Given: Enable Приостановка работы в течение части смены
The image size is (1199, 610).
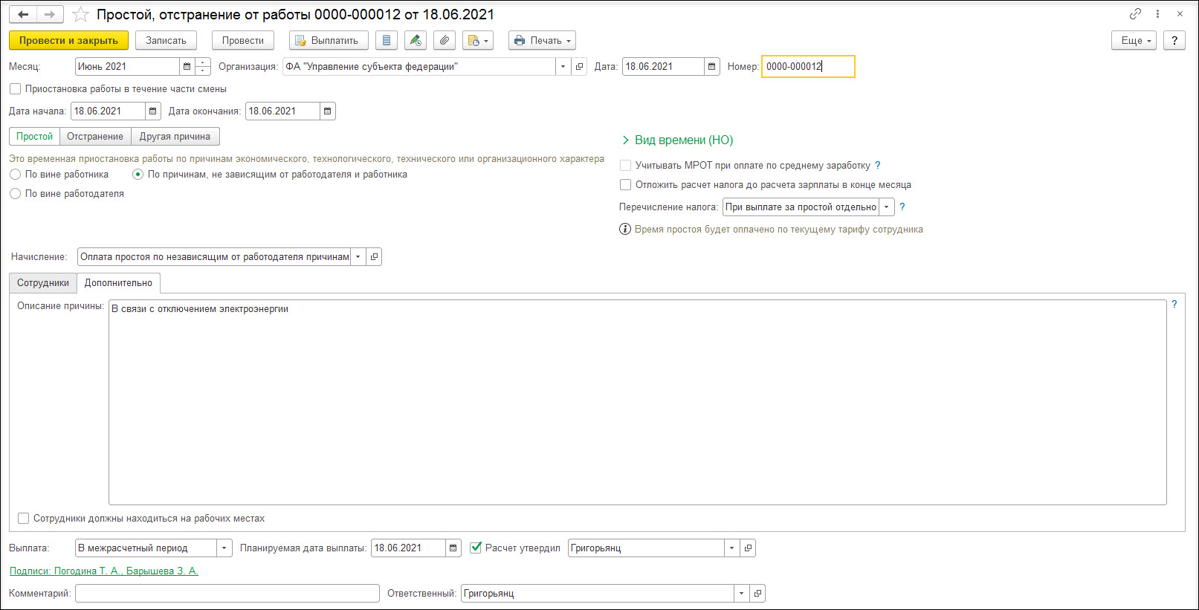Looking at the screenshot, I should 15,89.
